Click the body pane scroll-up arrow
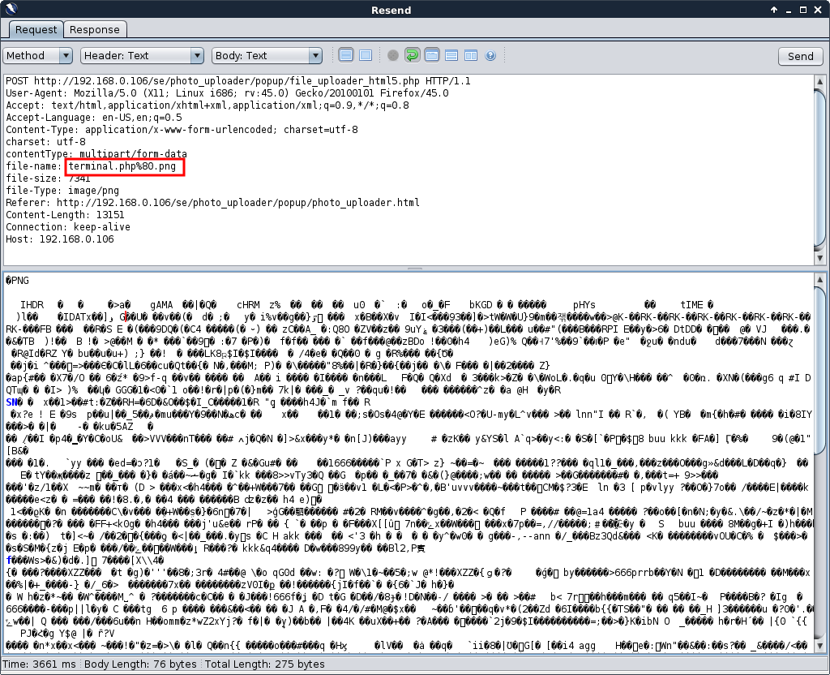Image resolution: width=830 pixels, height=675 pixels. (x=819, y=279)
